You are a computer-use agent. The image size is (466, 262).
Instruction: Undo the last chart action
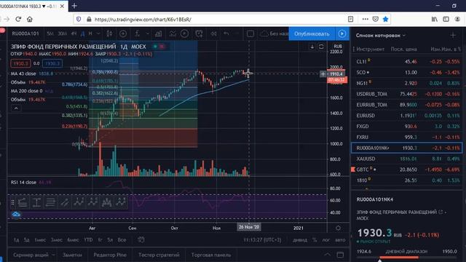pos(226,33)
